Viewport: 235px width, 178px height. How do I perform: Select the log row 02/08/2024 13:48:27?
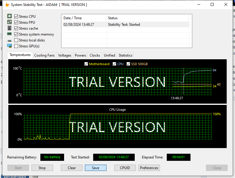[125, 25]
